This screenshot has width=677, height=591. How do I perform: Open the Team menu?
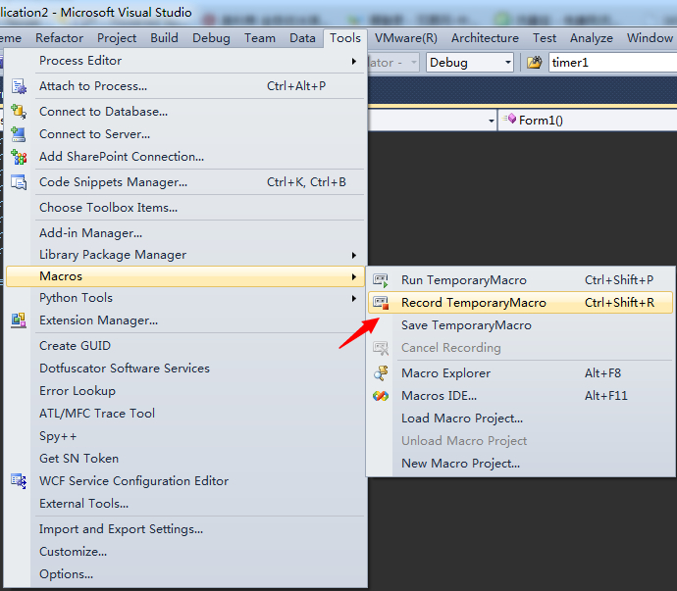point(259,38)
